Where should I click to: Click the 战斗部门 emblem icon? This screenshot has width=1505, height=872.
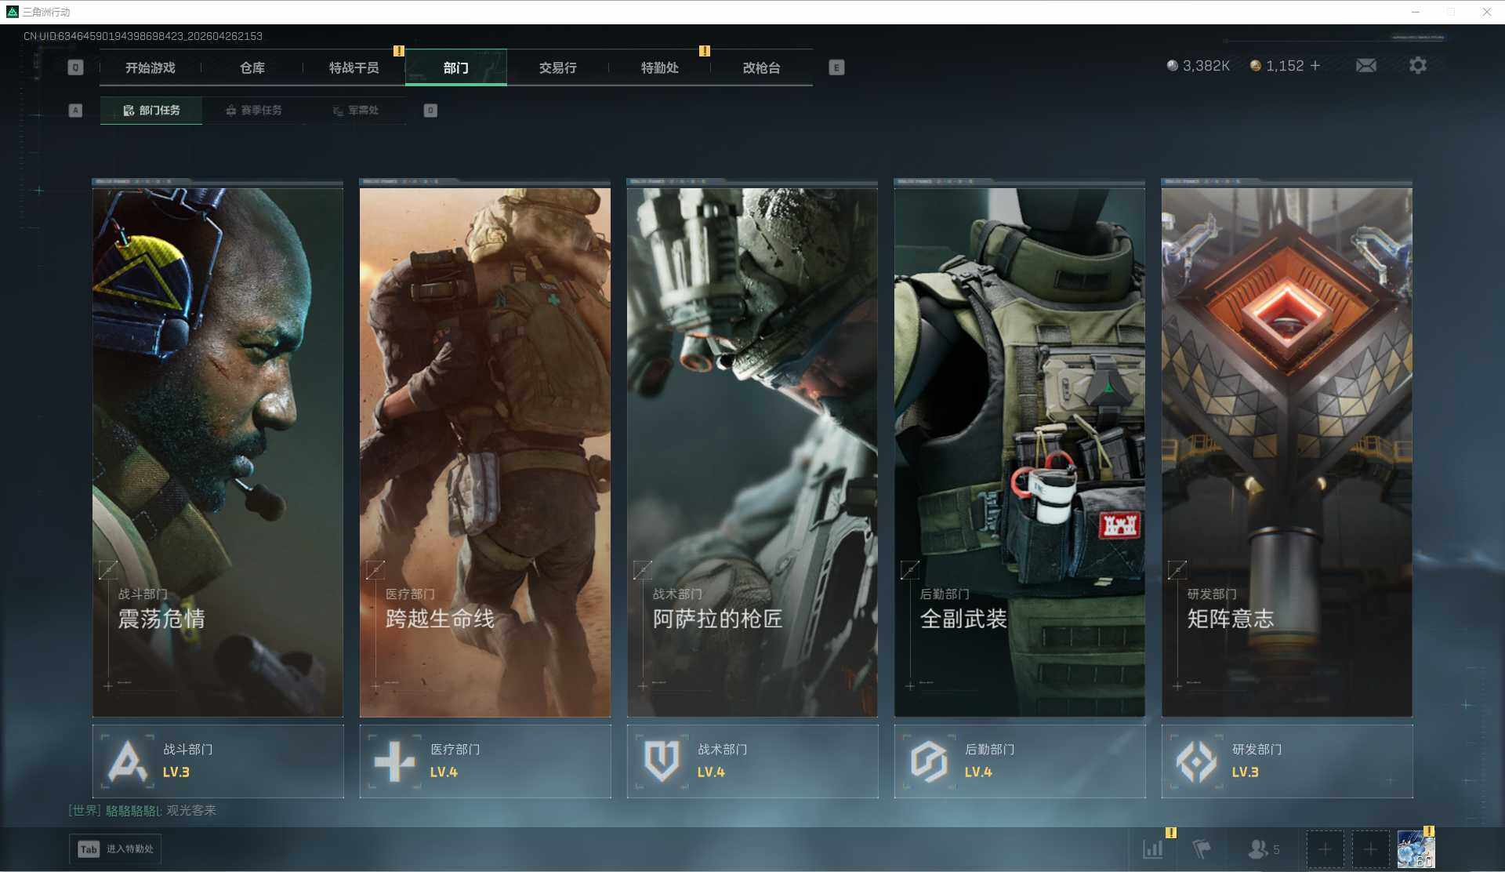click(x=128, y=761)
